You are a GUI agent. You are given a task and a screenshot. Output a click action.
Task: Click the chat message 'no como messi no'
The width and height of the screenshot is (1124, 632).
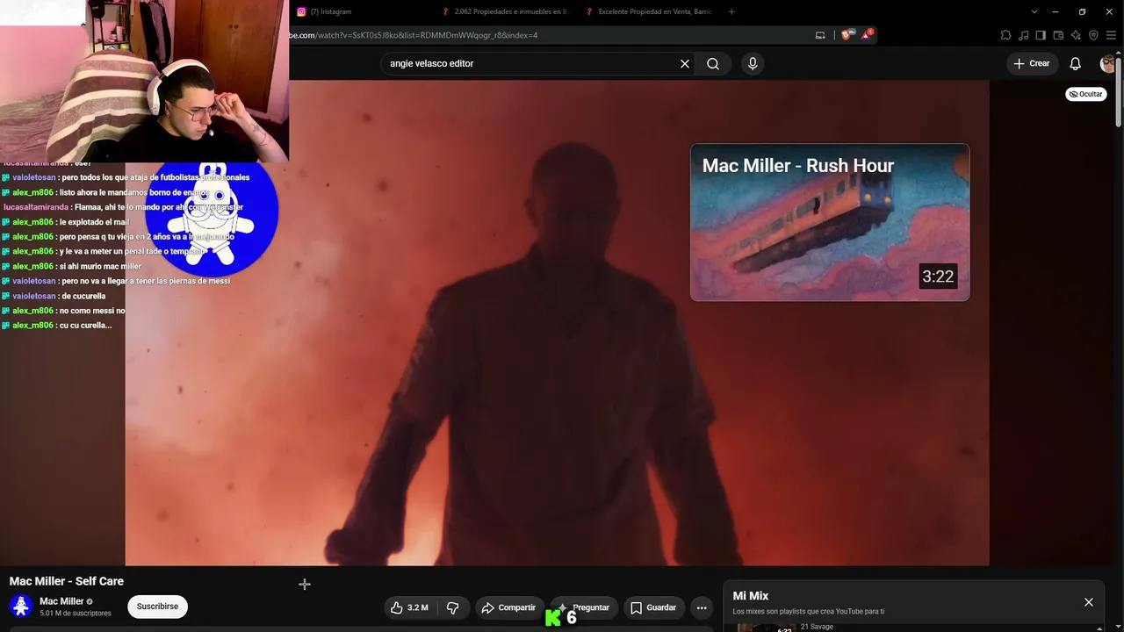coord(91,311)
